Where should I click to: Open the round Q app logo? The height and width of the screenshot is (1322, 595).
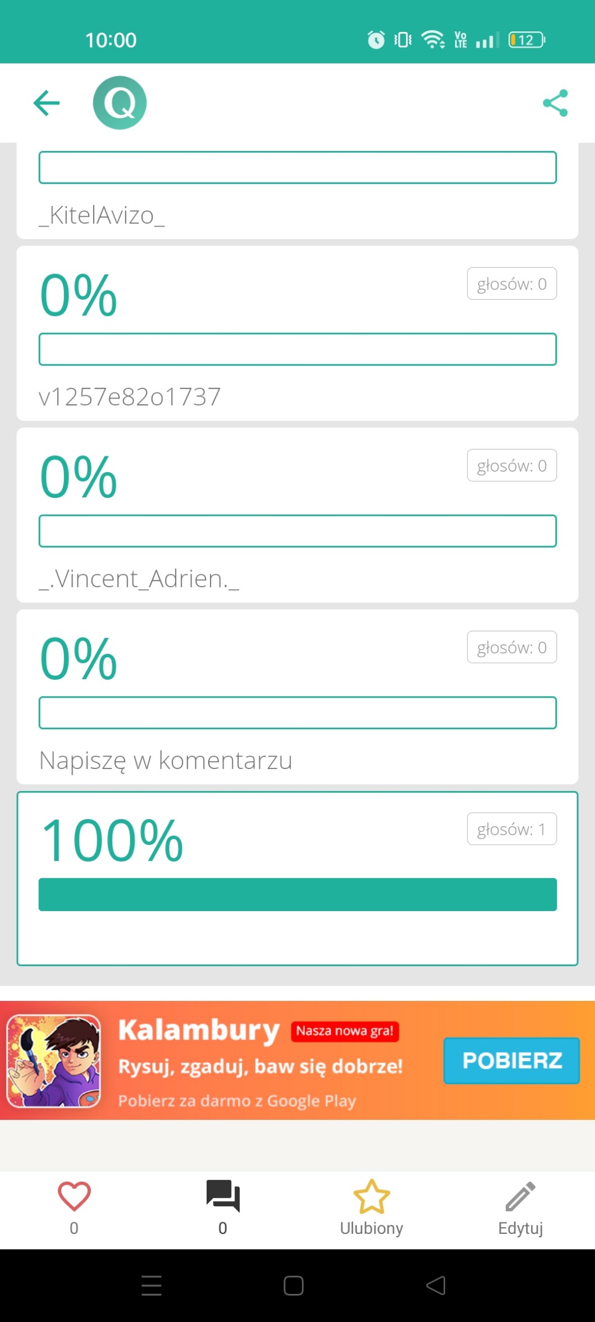coord(120,103)
